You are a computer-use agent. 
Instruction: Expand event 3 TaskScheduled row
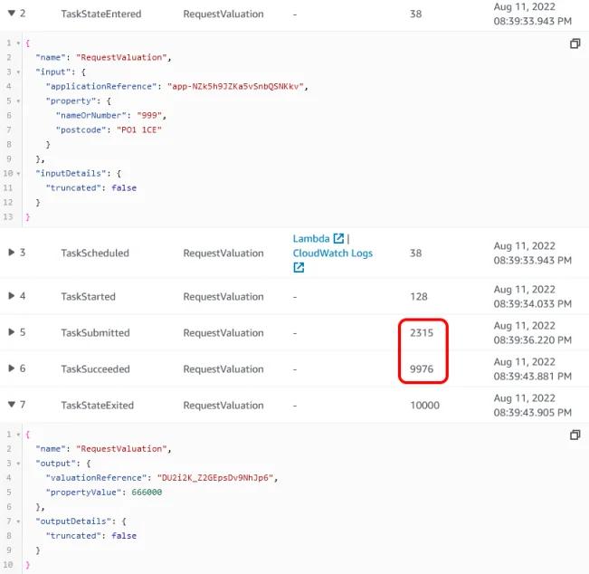coord(11,253)
